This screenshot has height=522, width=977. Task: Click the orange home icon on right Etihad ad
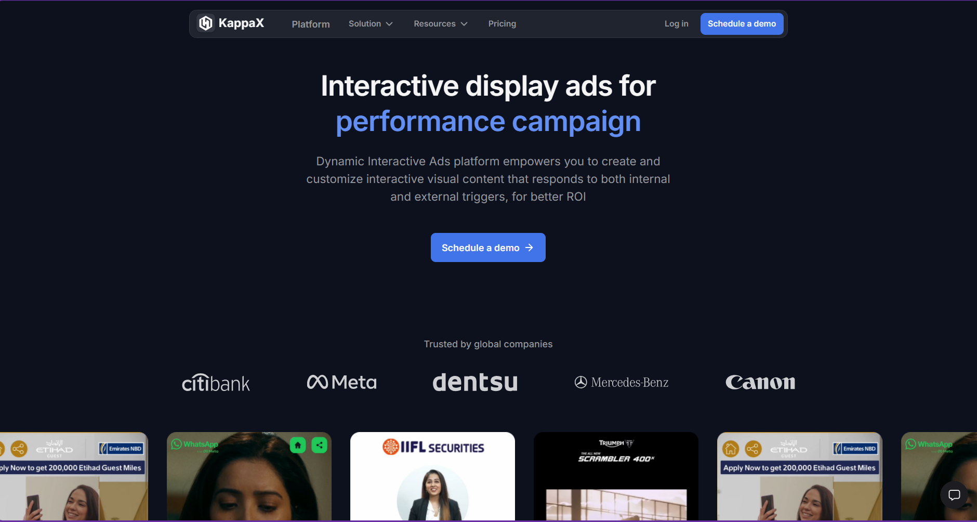[x=731, y=448]
